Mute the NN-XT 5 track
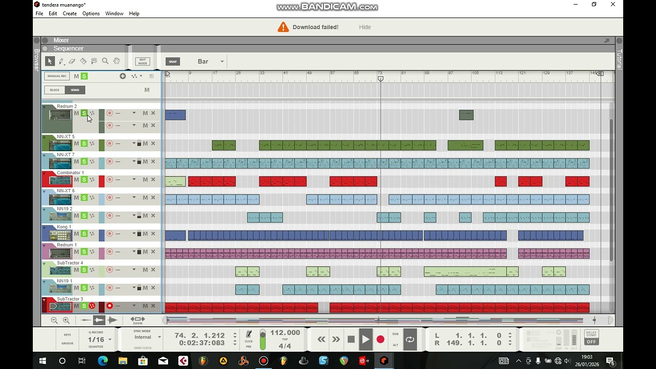 [76, 143]
